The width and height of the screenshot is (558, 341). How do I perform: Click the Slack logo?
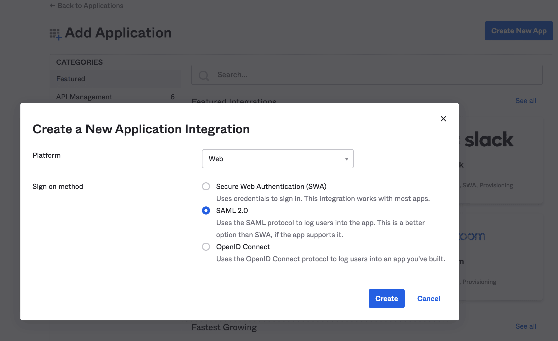coord(489,140)
